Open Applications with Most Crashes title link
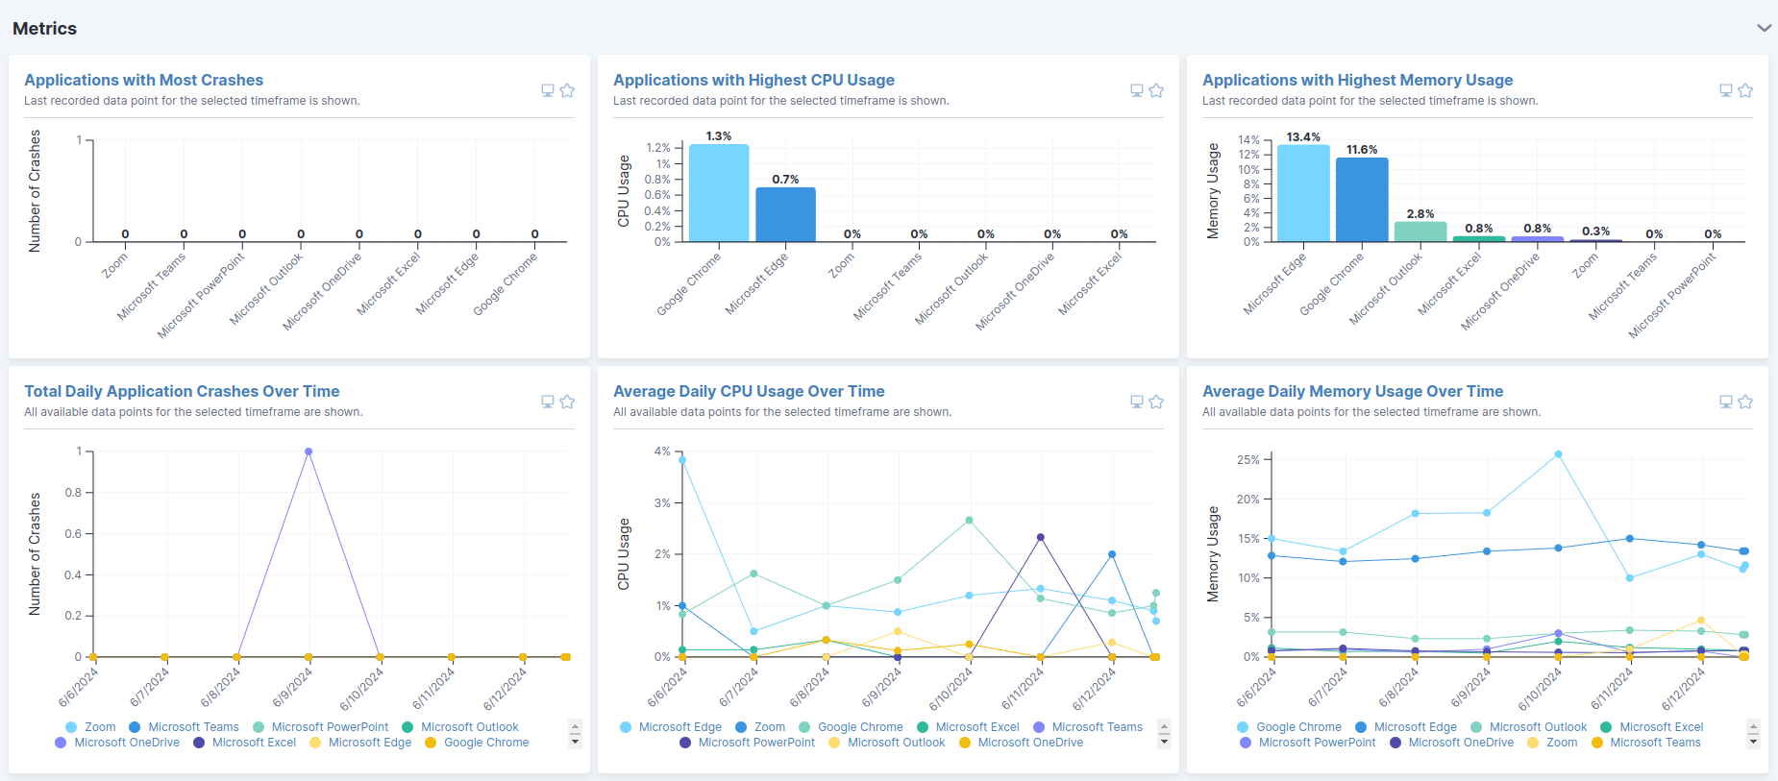 tap(143, 80)
